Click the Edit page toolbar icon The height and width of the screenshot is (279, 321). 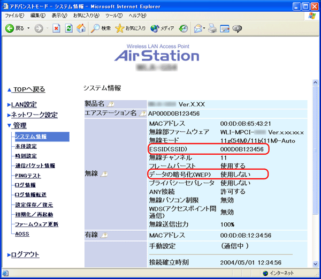(x=225, y=28)
